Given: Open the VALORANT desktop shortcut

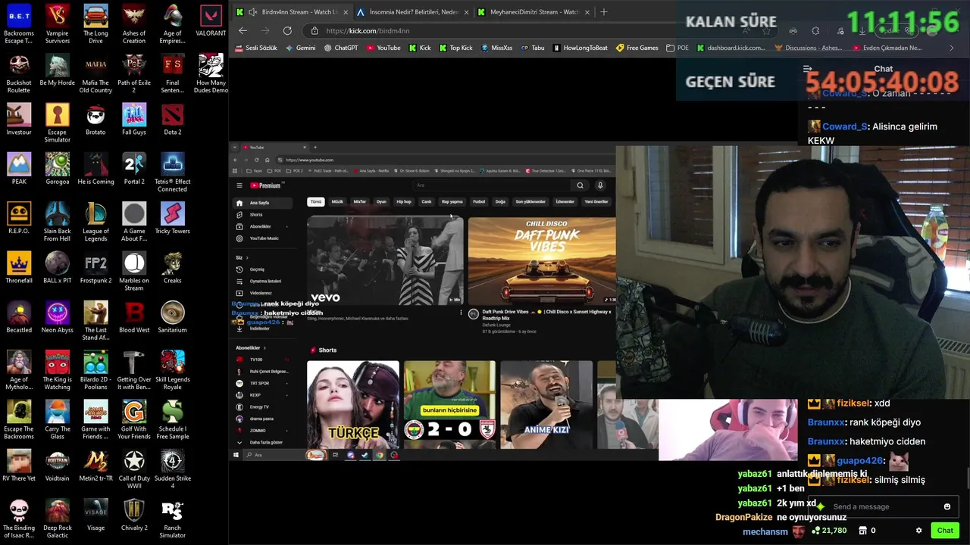Looking at the screenshot, I should [x=211, y=20].
